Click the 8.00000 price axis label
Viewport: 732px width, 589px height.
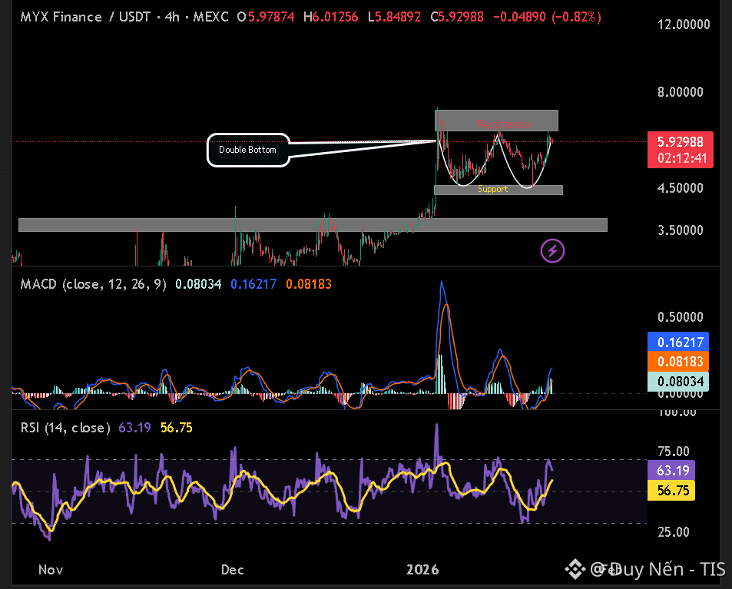[x=681, y=91]
